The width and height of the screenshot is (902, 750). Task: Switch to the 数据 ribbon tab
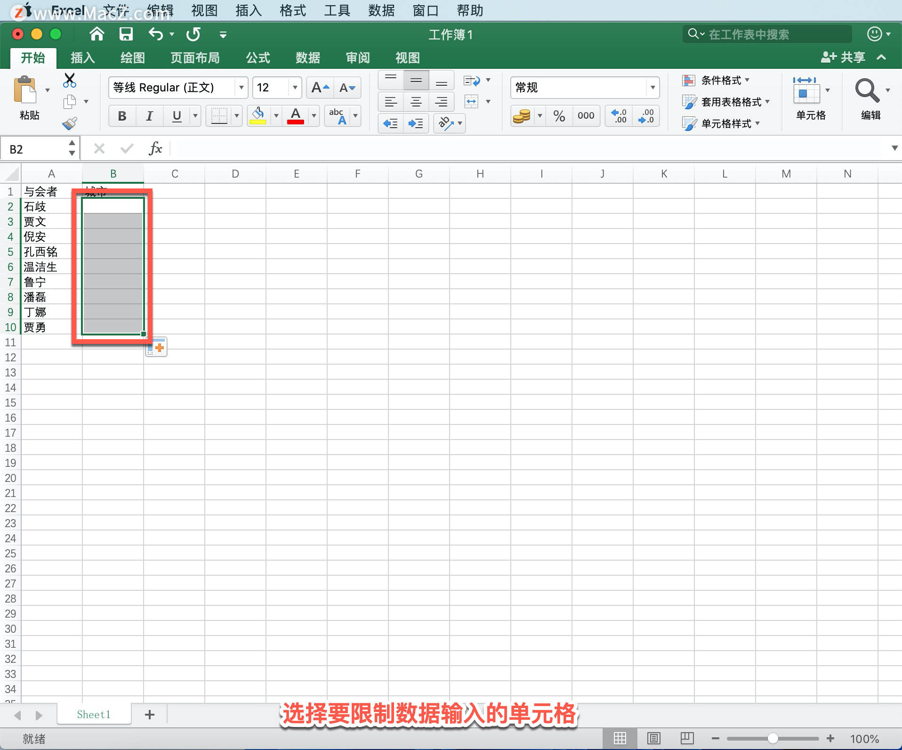click(x=307, y=57)
